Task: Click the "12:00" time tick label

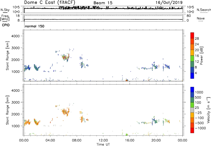Action: pos(103,140)
